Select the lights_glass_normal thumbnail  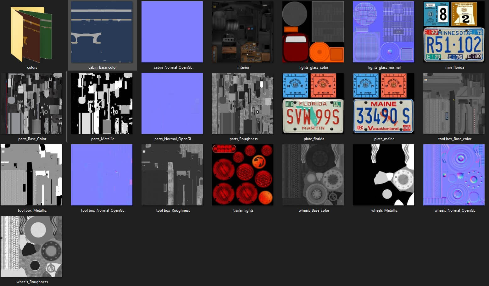(x=384, y=32)
